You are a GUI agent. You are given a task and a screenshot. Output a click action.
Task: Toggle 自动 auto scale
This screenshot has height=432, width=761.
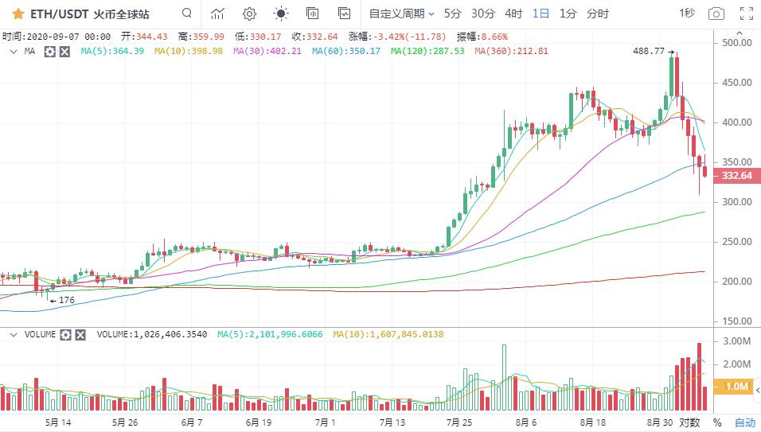(x=745, y=422)
